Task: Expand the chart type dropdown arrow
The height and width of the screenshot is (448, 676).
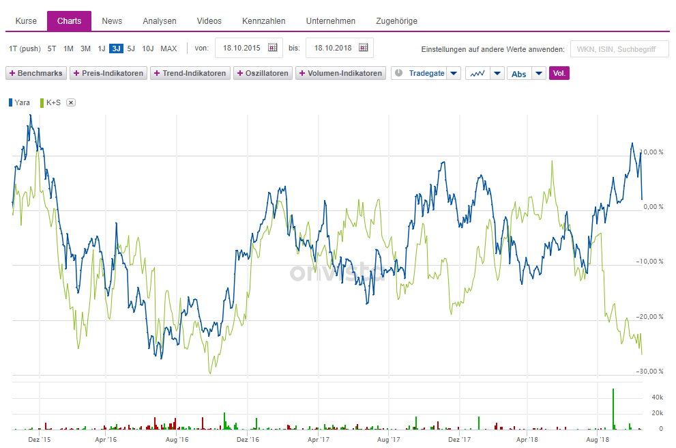Action: click(x=497, y=73)
